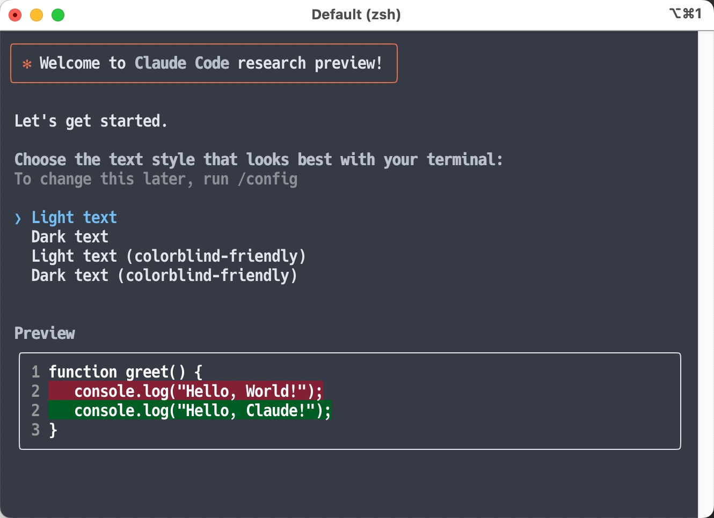The image size is (714, 518).
Task: Click the /config command text
Action: pos(269,179)
